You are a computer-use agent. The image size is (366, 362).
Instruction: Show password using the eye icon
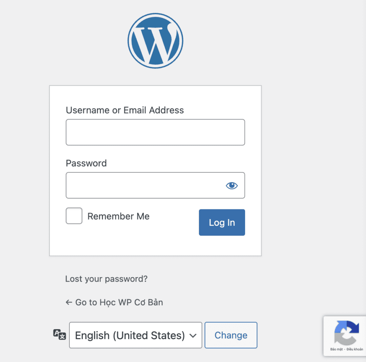[231, 185]
